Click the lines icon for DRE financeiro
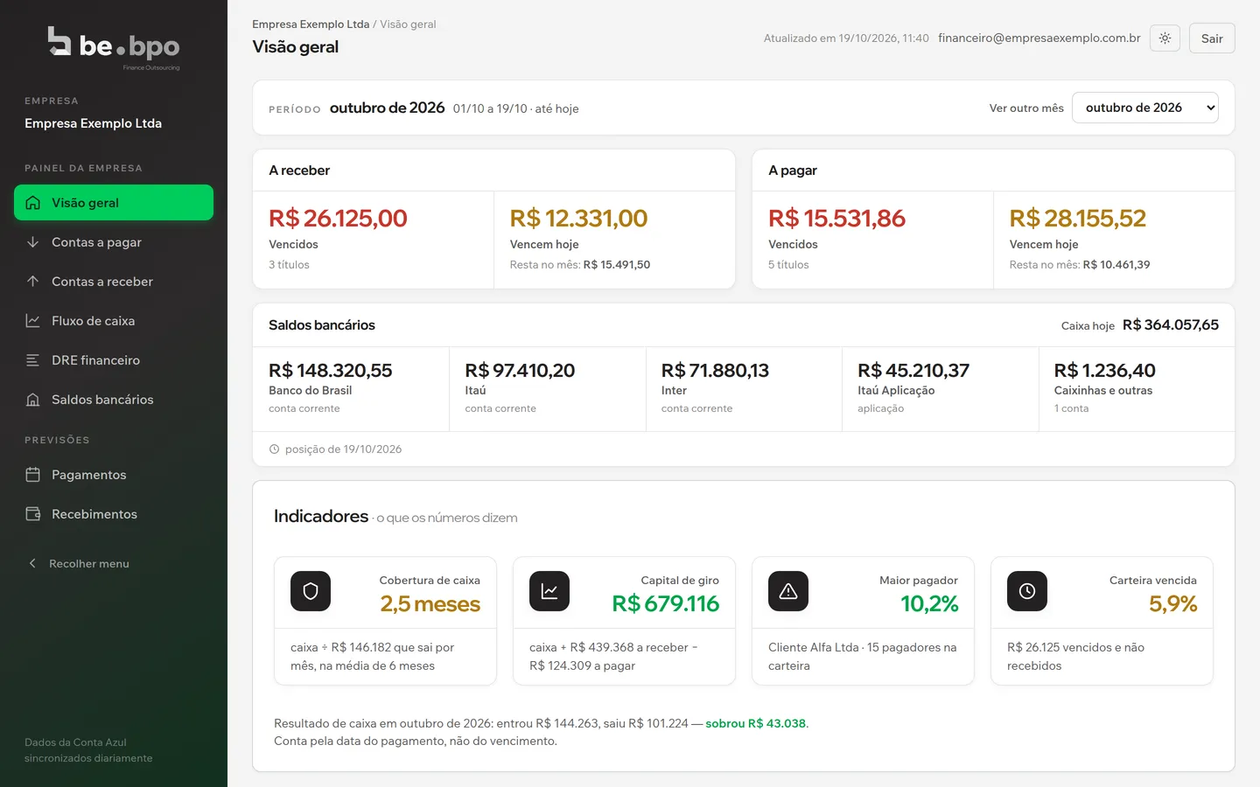1260x787 pixels. (33, 360)
